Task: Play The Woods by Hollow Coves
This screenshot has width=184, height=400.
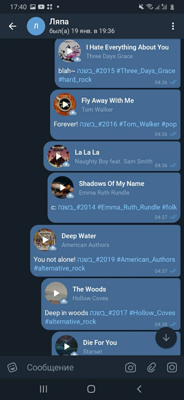Action: pyautogui.click(x=56, y=293)
